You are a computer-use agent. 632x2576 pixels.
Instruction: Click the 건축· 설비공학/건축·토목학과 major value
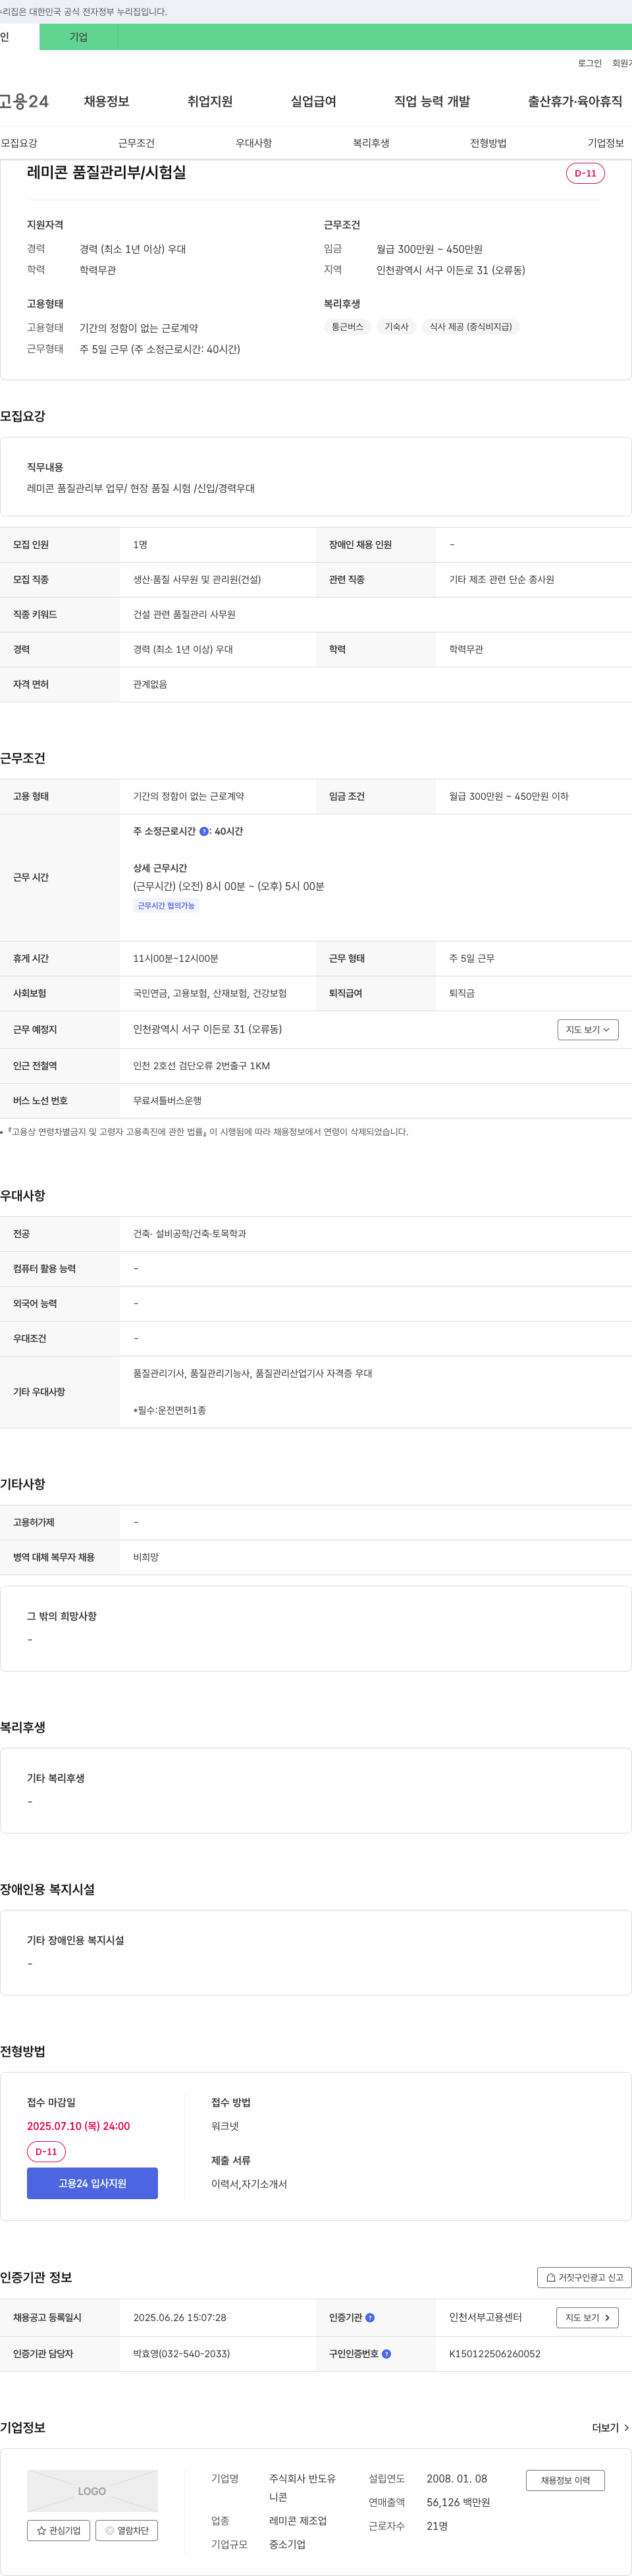[x=190, y=1234]
